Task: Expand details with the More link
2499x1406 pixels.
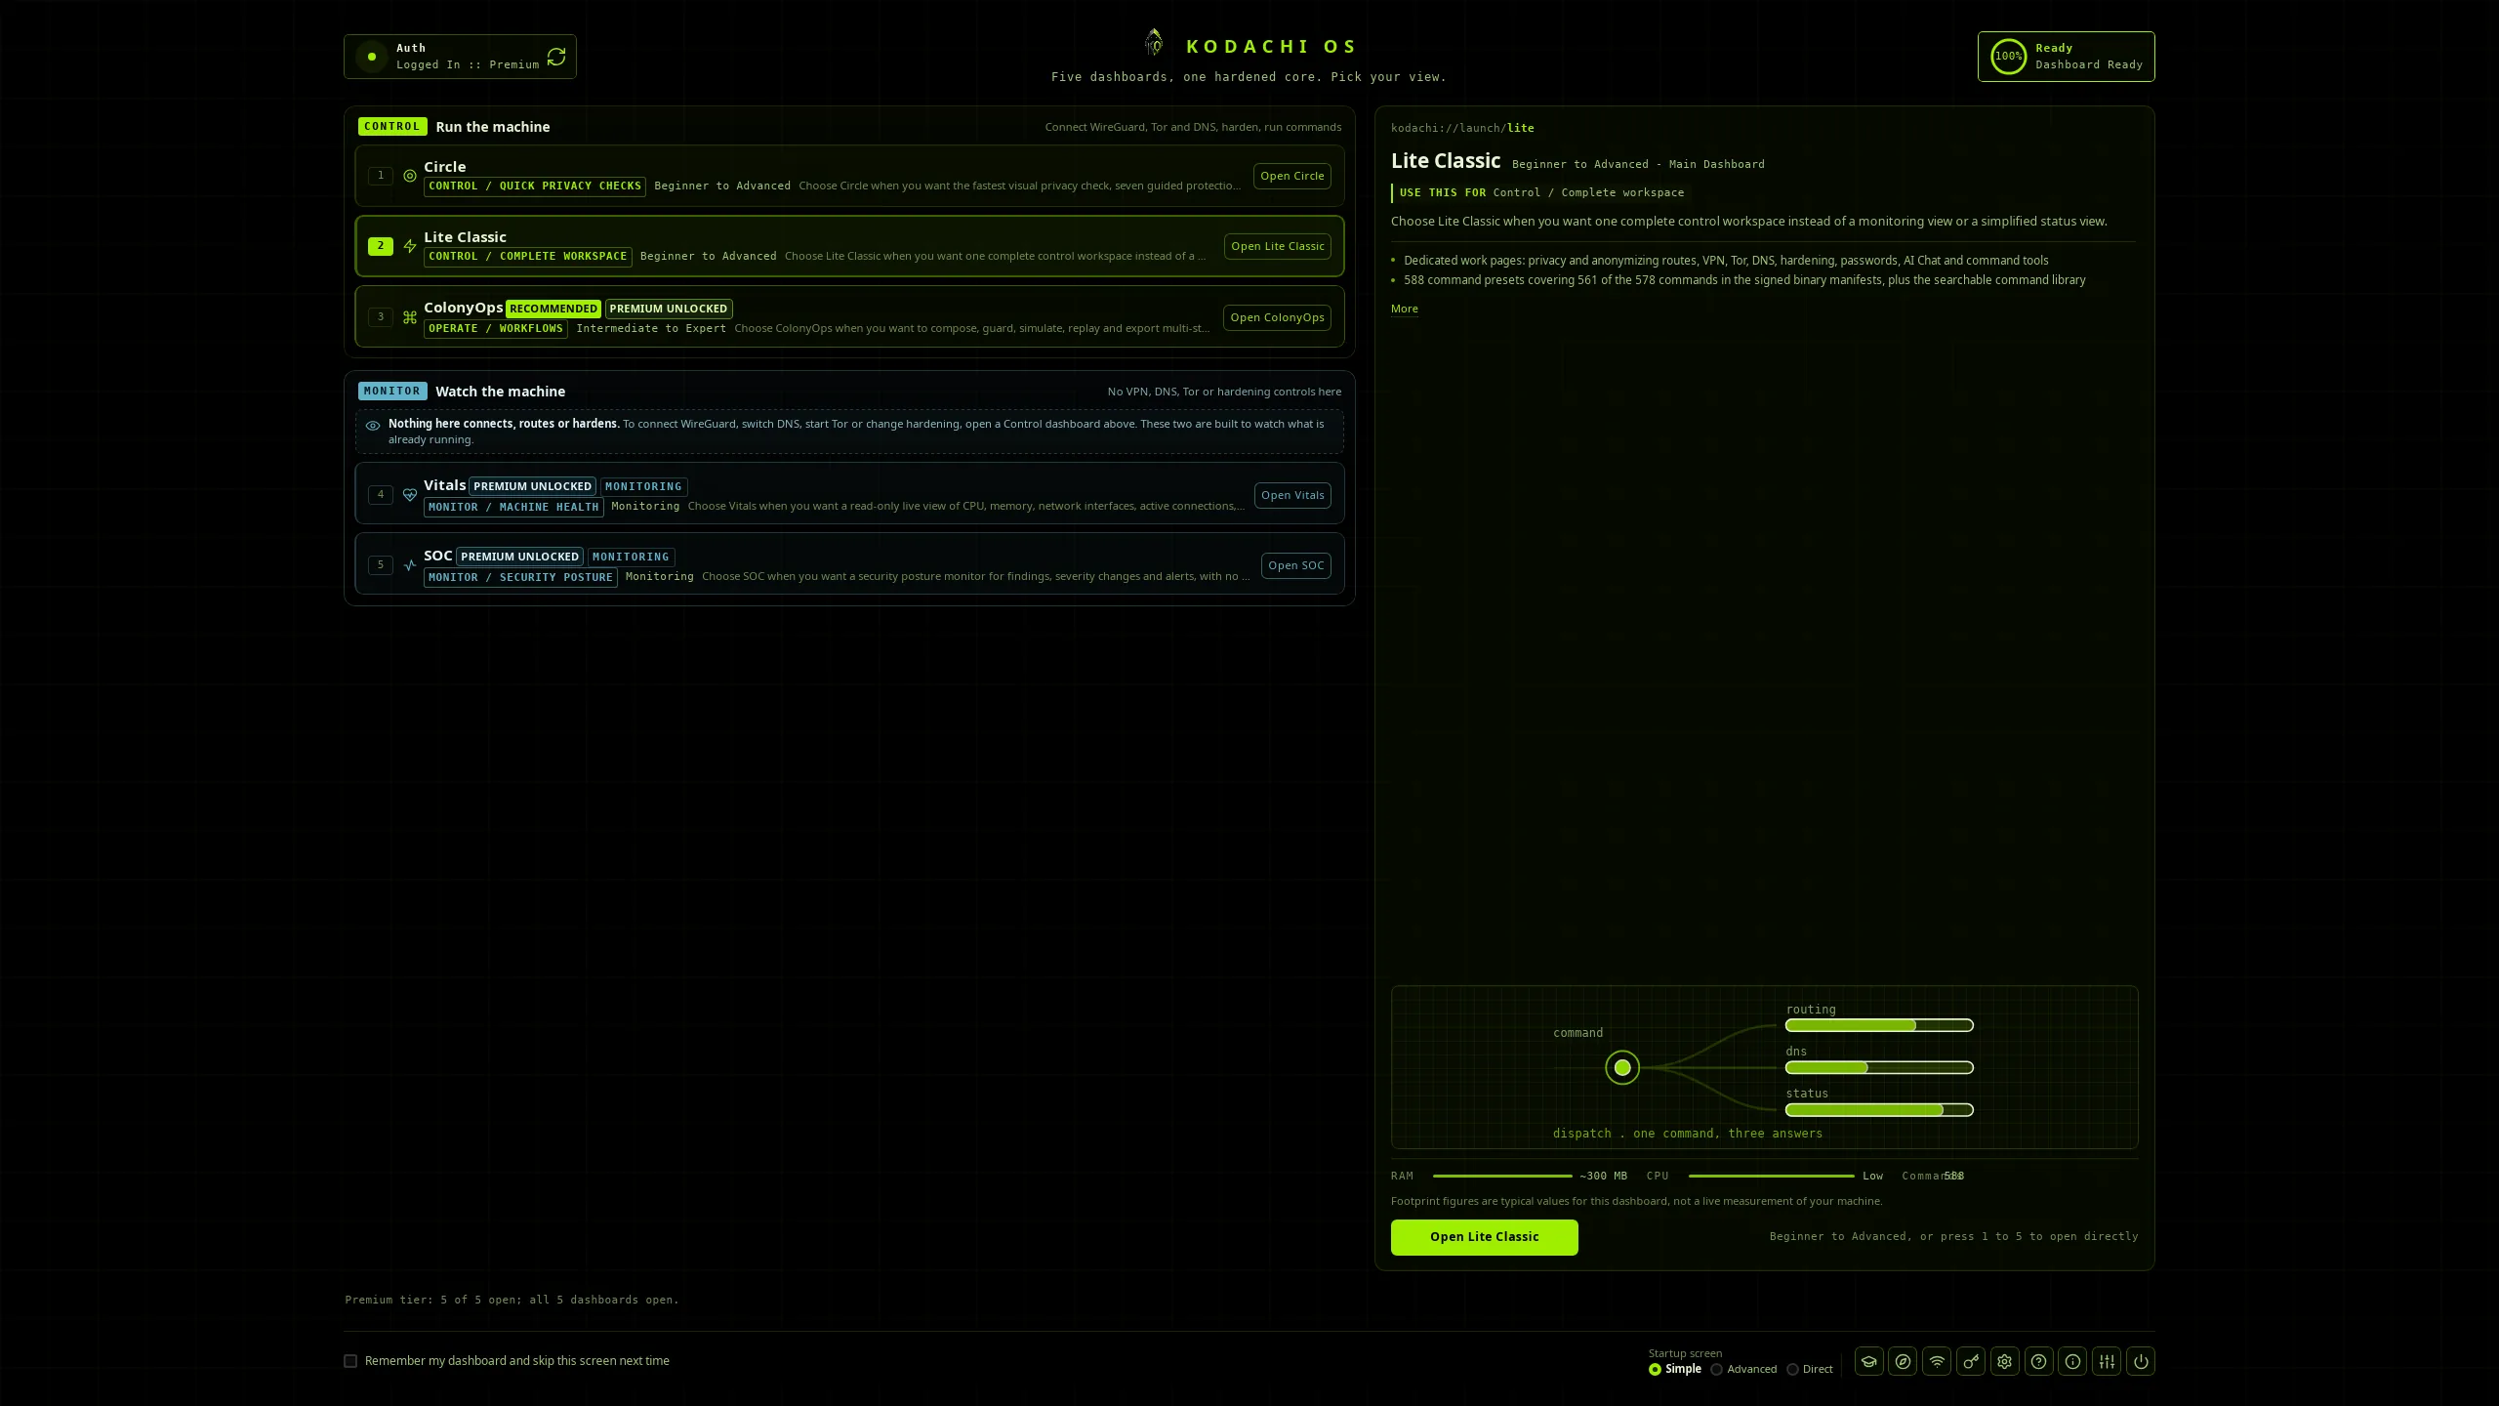Action: click(1404, 309)
